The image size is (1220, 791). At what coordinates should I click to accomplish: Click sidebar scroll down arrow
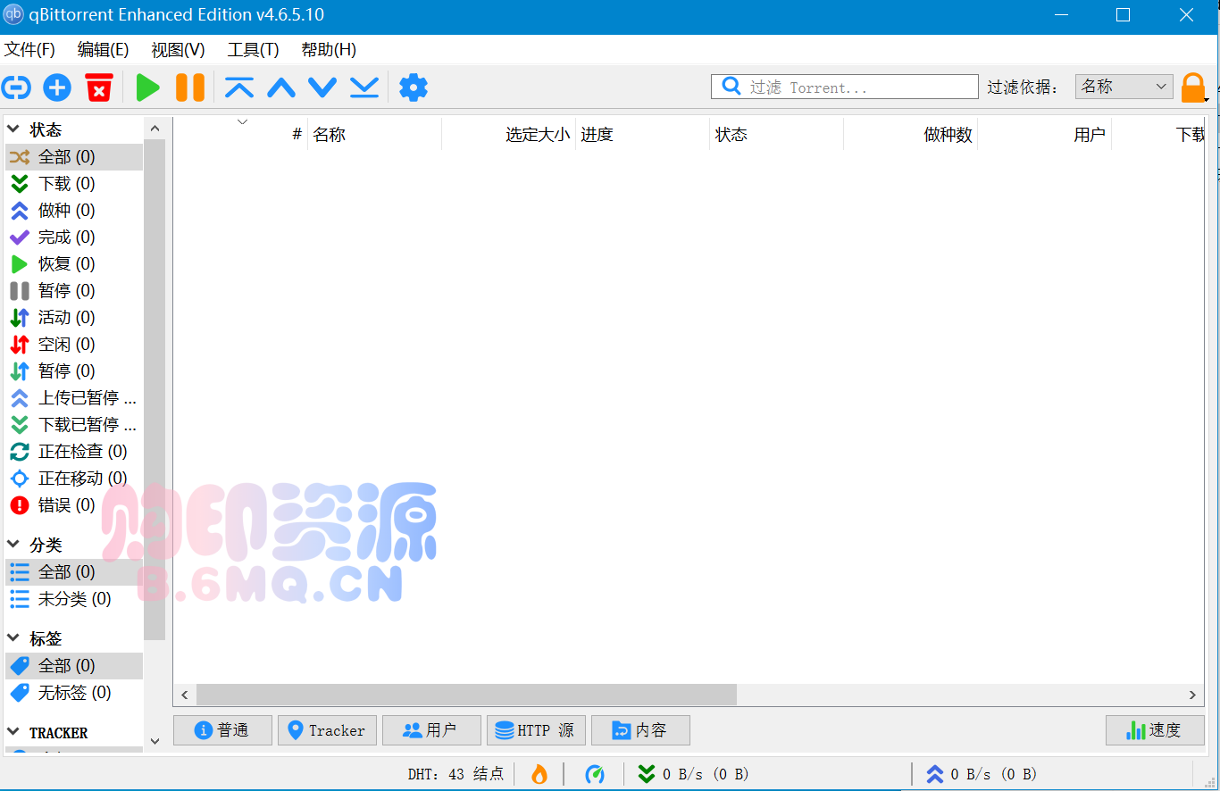click(x=155, y=740)
